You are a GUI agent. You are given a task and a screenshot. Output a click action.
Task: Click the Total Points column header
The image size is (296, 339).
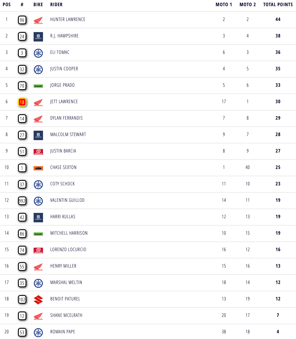[x=278, y=5]
